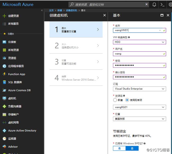Screen dimensions: 172x154
Task: Select step 4 Windows Server 2016 summary
Action: point(76,78)
